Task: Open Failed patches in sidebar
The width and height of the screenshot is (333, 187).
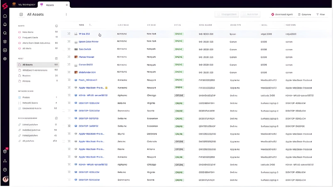Action: [x=30, y=135]
